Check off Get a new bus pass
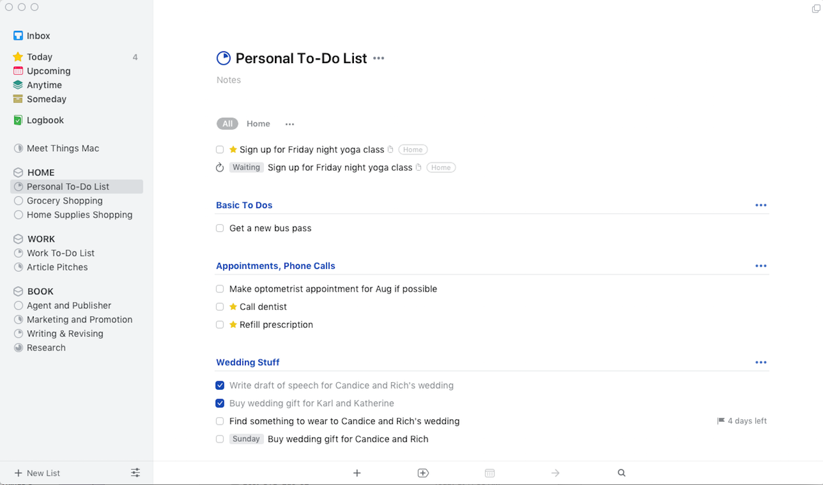This screenshot has height=485, width=823. [x=220, y=228]
